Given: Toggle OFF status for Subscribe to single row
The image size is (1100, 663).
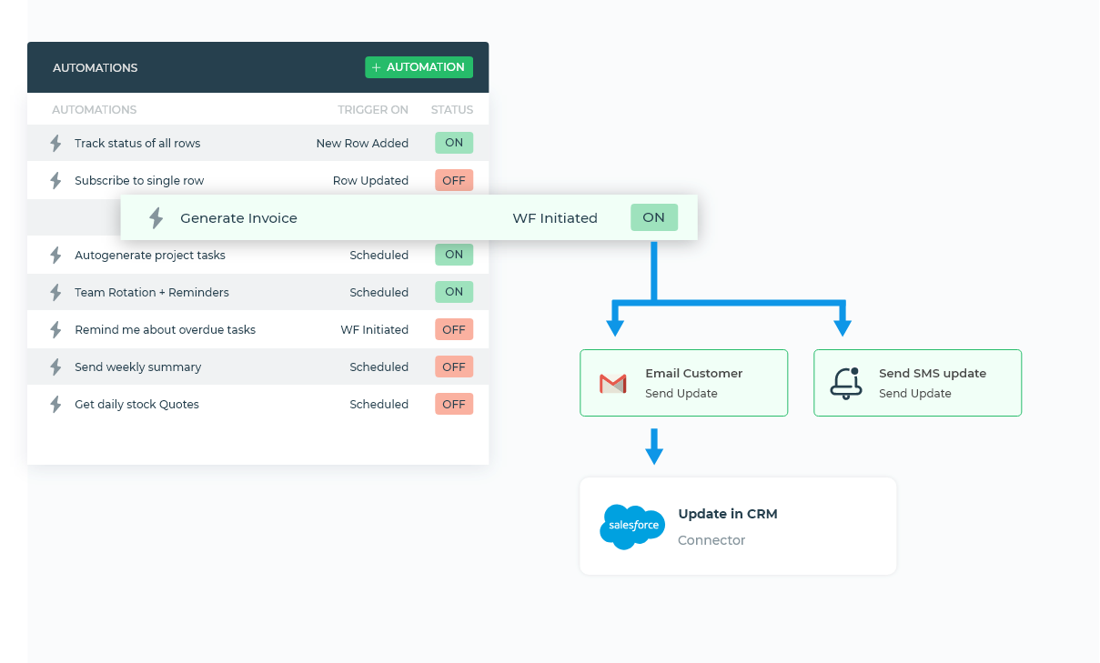Looking at the screenshot, I should [x=454, y=180].
